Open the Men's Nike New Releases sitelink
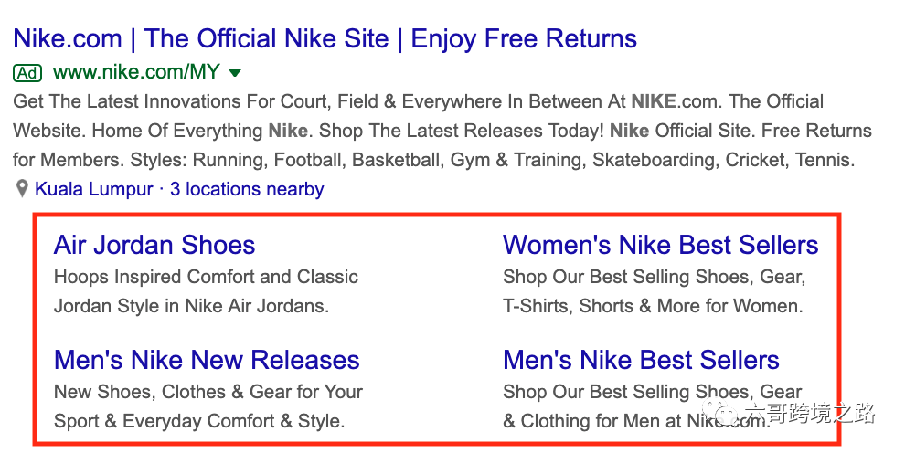Image resolution: width=905 pixels, height=453 pixels. (207, 360)
